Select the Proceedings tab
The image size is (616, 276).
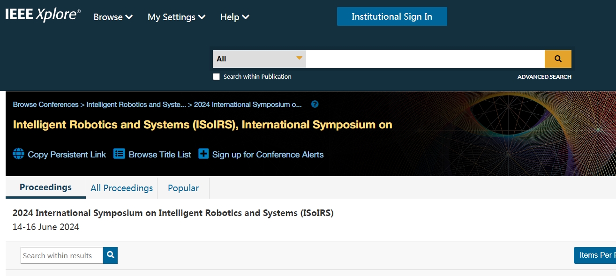[45, 187]
